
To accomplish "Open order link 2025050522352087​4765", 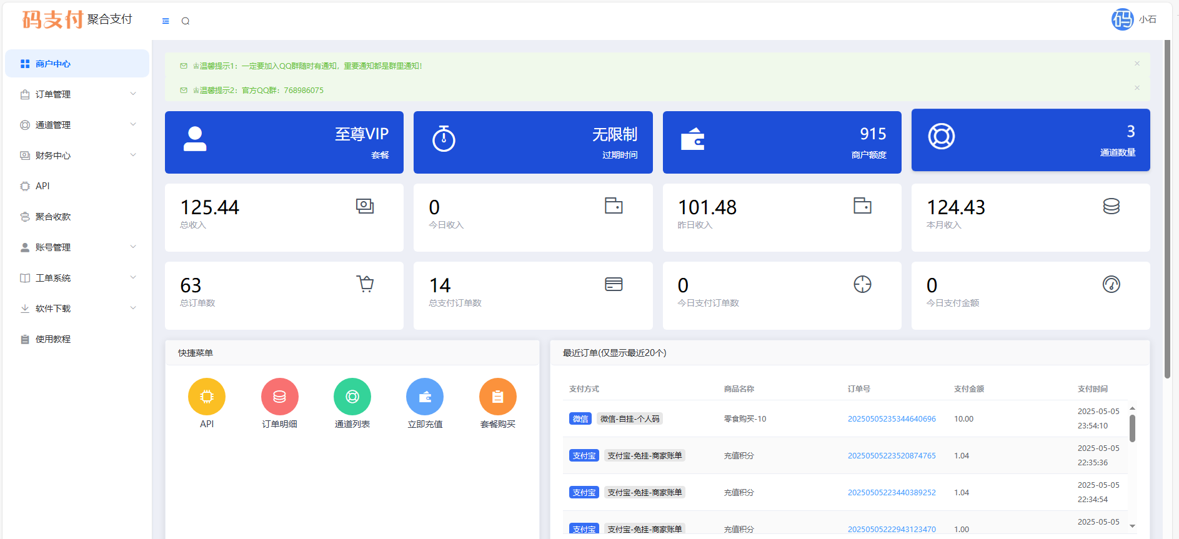I will pyautogui.click(x=892, y=456).
